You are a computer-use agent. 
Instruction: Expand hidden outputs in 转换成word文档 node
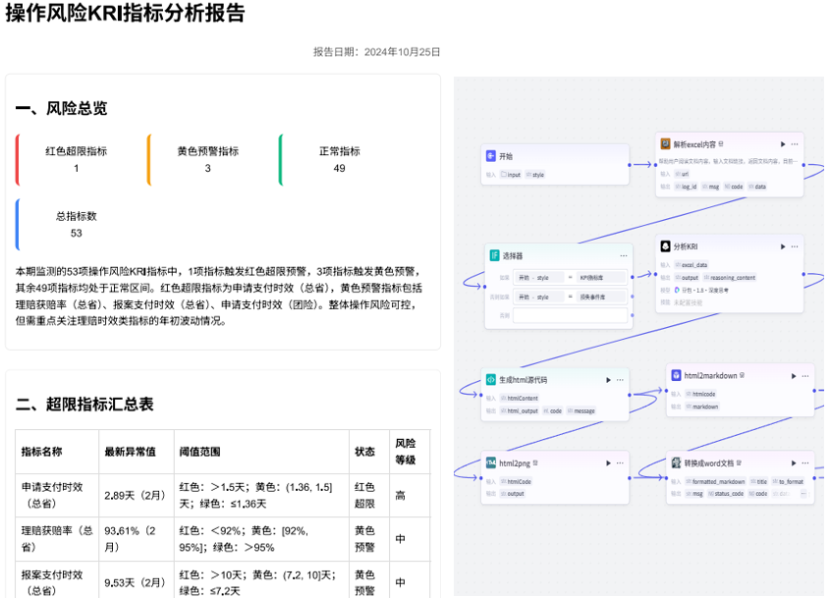click(803, 494)
